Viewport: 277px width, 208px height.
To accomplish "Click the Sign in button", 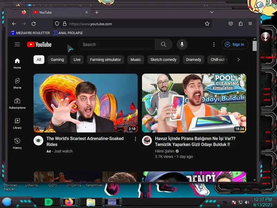I will [x=235, y=44].
